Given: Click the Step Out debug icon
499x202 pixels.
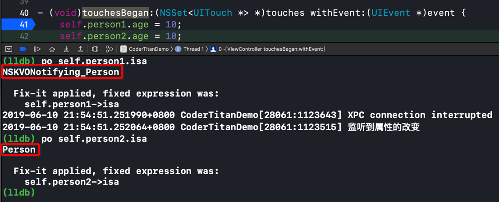Looking at the screenshot, I should point(81,49).
